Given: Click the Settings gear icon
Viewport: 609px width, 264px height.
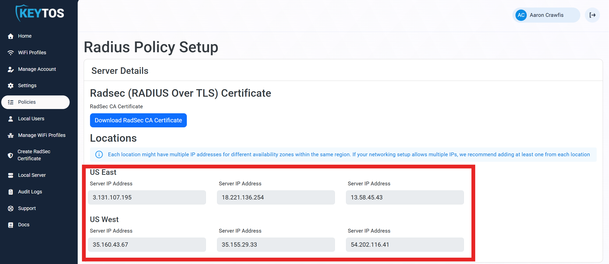Looking at the screenshot, I should click(11, 85).
